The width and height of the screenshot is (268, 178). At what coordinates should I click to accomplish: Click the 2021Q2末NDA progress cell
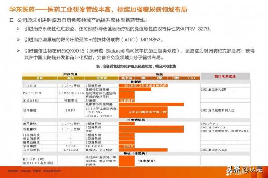coord(225,128)
